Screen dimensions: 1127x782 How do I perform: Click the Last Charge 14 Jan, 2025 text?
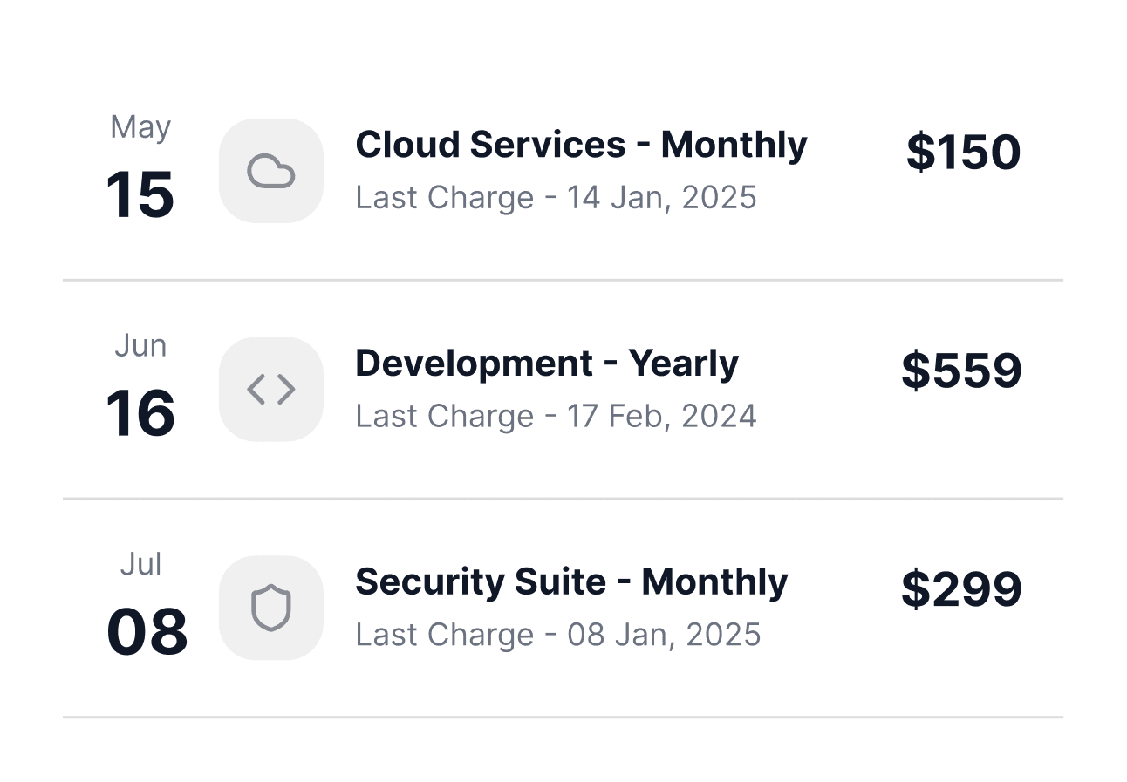pyautogui.click(x=556, y=198)
